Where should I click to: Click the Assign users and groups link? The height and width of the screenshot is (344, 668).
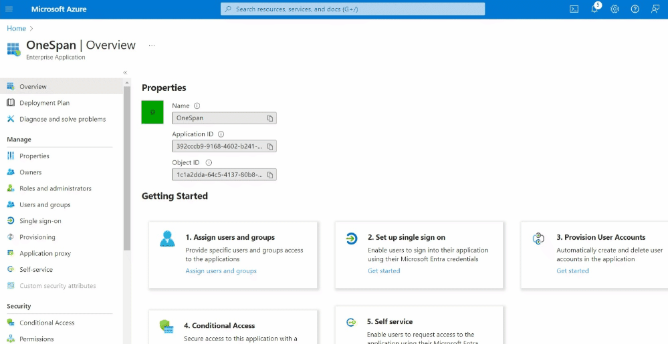click(x=221, y=271)
